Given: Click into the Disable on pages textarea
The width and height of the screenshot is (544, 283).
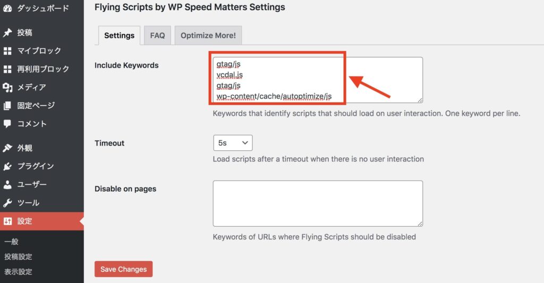Looking at the screenshot, I should click(x=318, y=203).
